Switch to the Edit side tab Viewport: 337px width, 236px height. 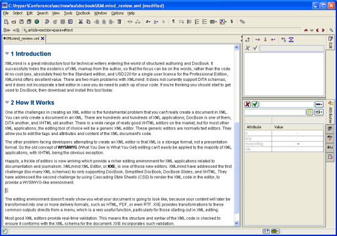[x=330, y=43]
